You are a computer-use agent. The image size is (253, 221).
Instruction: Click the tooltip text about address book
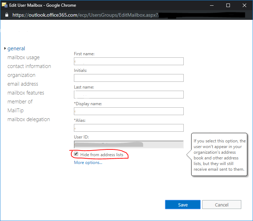(x=219, y=155)
